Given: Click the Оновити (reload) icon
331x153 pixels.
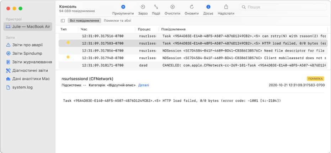Looking at the screenshot, I should click(x=192, y=7).
